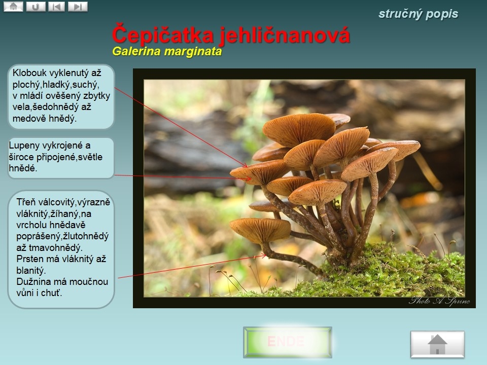The width and height of the screenshot is (487, 365).
Task: Click the large home button at bottom right
Action: [437, 345]
